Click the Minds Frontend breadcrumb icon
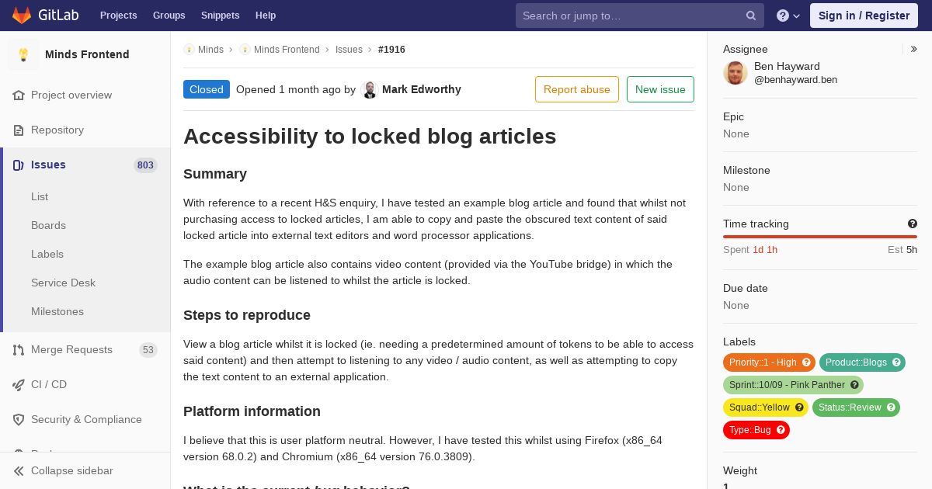 [245, 50]
